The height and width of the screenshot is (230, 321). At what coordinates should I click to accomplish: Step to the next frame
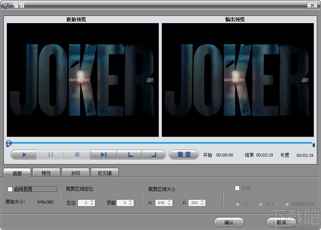[x=104, y=155]
